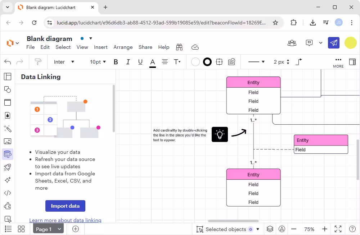This screenshot has height=235, width=360.
Task: Toggle the right side panel icon
Action: pyautogui.click(x=352, y=62)
